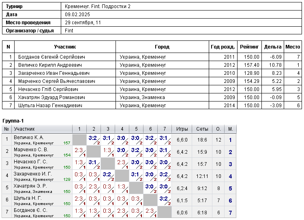
Task: Click participant 'Величко Кирилл Андреевич'
Action: click(x=50, y=65)
